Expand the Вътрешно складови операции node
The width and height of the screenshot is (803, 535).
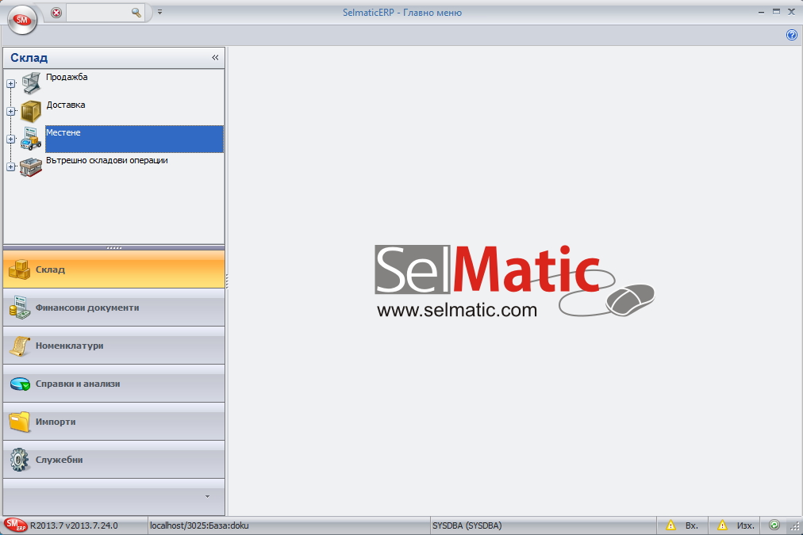11,166
